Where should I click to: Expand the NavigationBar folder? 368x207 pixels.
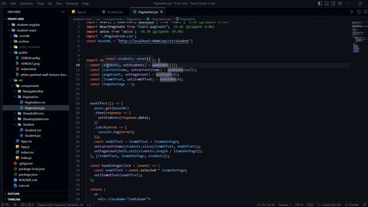click(33, 91)
